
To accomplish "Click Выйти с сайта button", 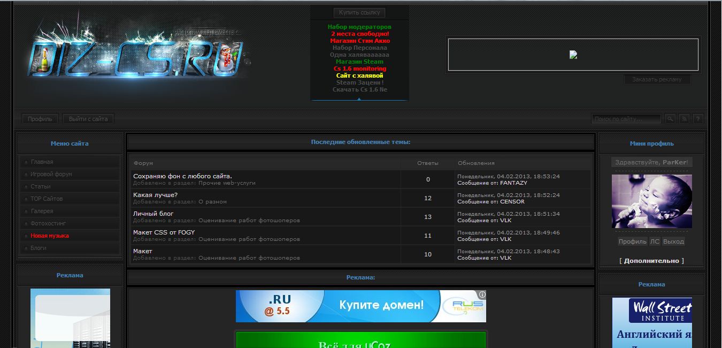I will click(88, 119).
